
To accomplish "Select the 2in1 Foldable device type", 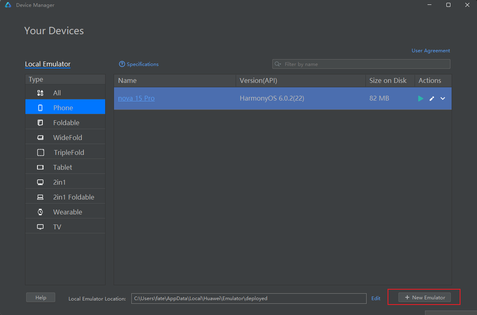I will click(65, 197).
